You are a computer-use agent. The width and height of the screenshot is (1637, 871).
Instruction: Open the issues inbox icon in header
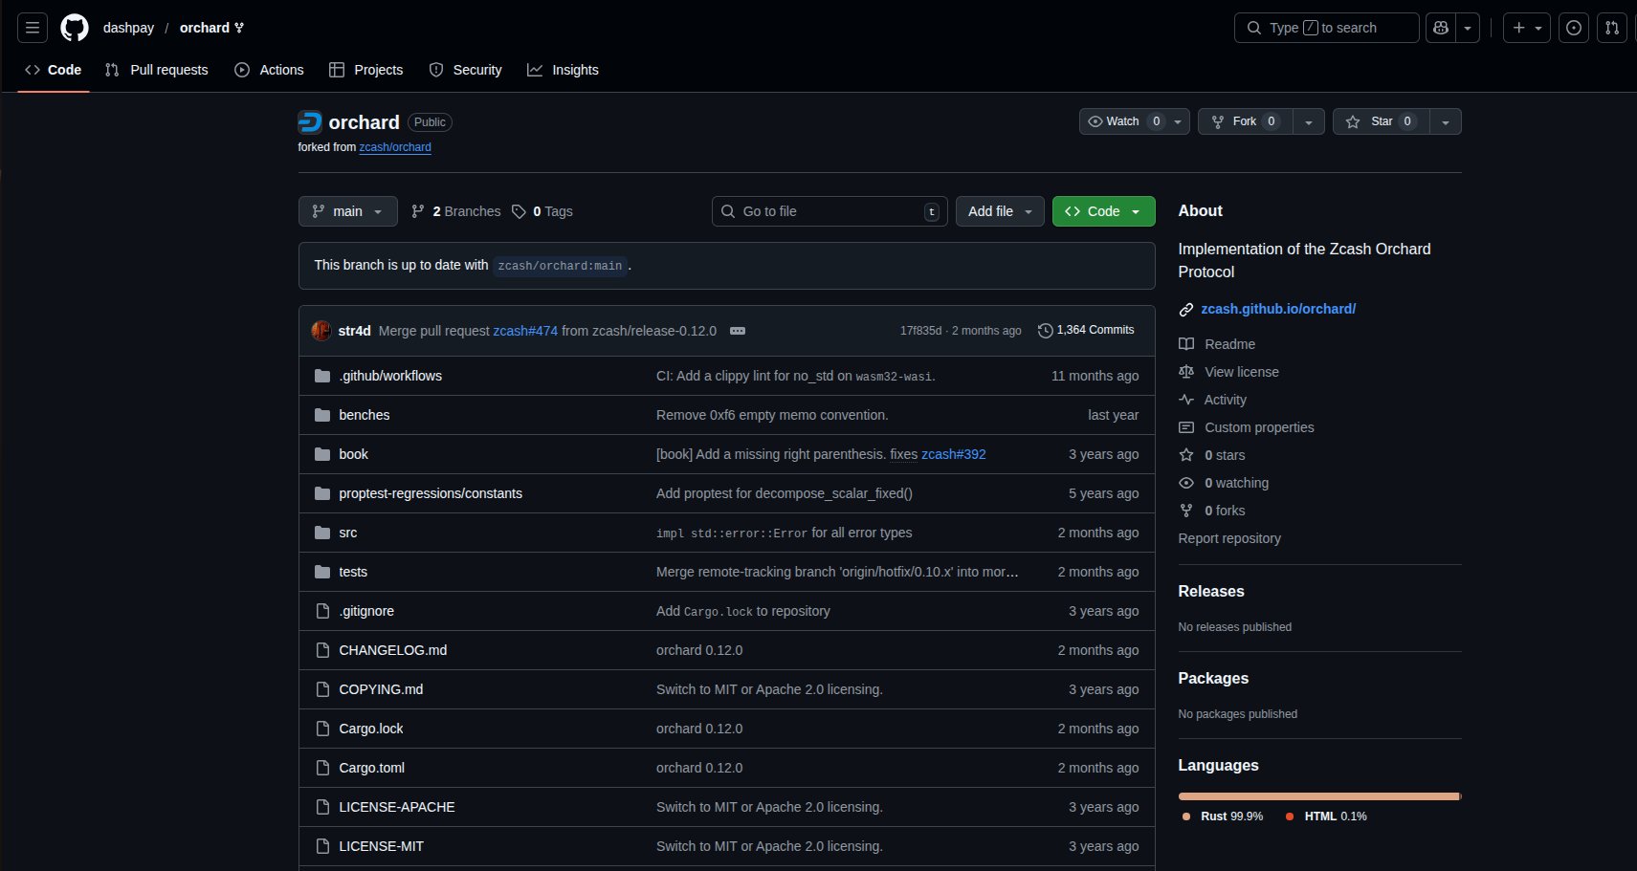coord(1574,28)
